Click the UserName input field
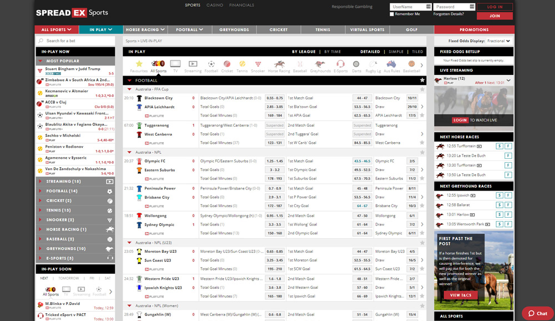The width and height of the screenshot is (555, 321). click(x=411, y=7)
